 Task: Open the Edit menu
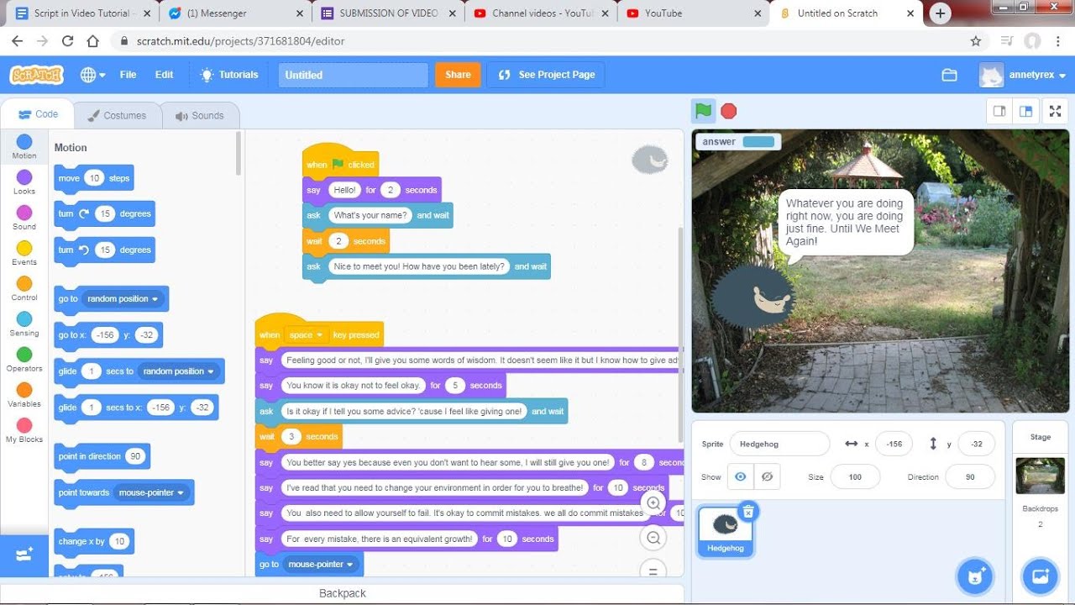(164, 75)
